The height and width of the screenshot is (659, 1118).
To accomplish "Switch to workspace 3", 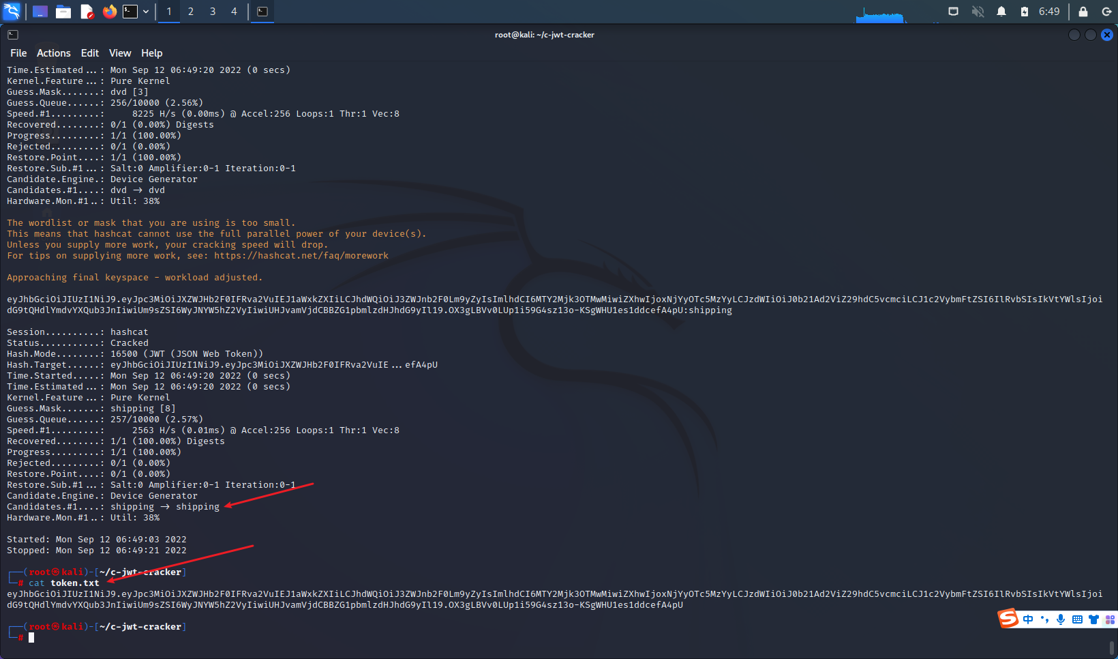I will 213,12.
